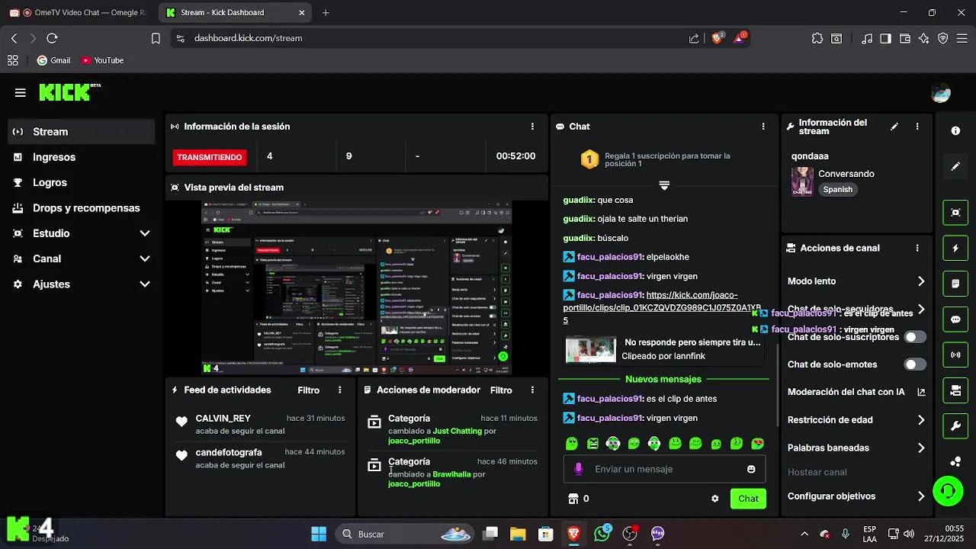Open a new browser tab
Image resolution: width=976 pixels, height=549 pixels.
[x=326, y=13]
